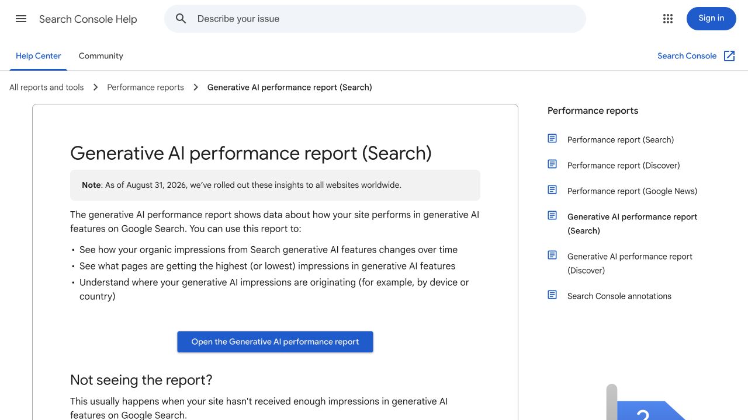Screen dimensions: 748x420
Task: Click the external link icon beside Search Console
Action: point(729,56)
